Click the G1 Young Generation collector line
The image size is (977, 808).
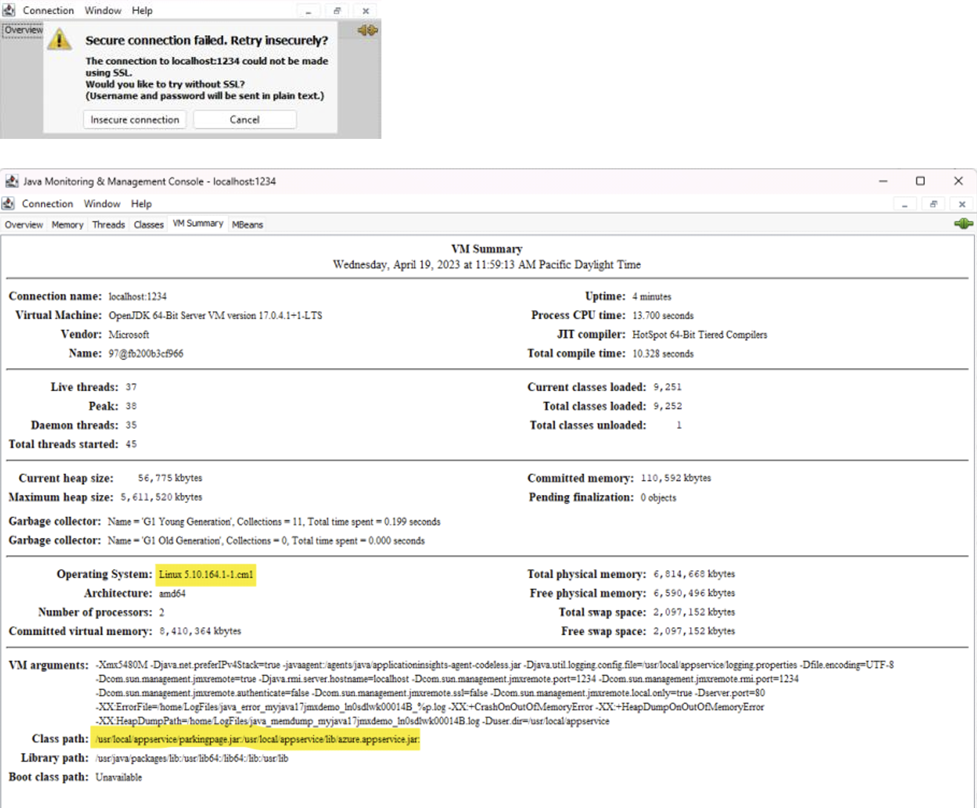tap(273, 522)
